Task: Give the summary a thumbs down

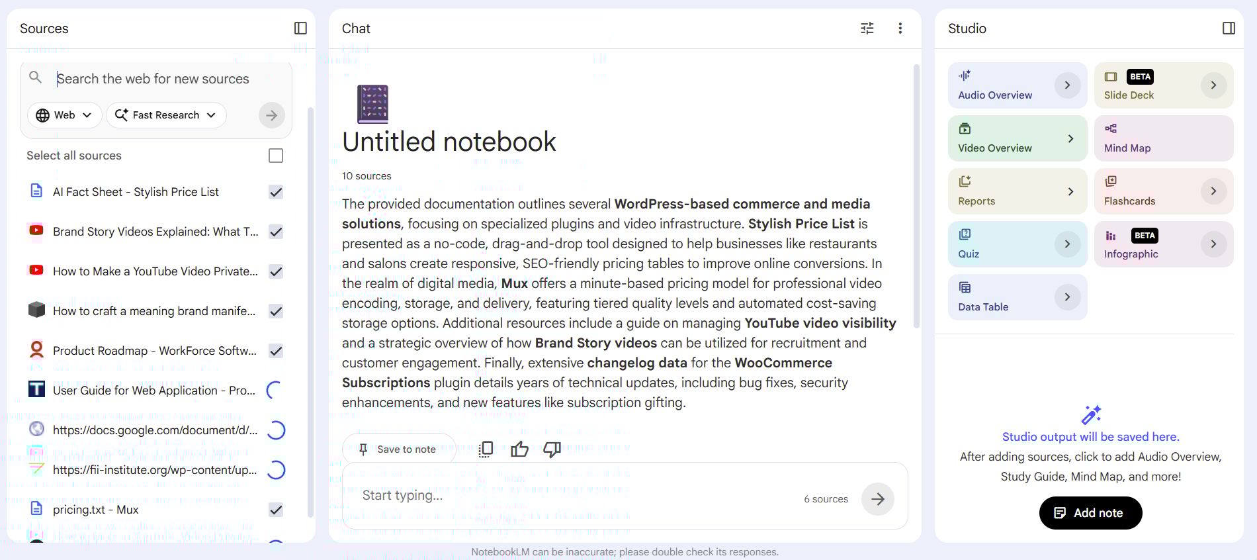Action: point(552,449)
